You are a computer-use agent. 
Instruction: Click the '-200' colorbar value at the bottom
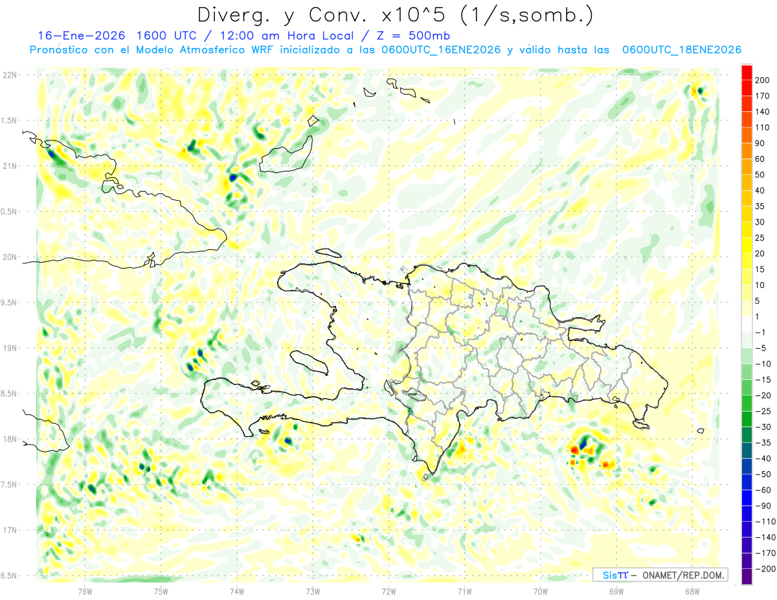coord(764,568)
